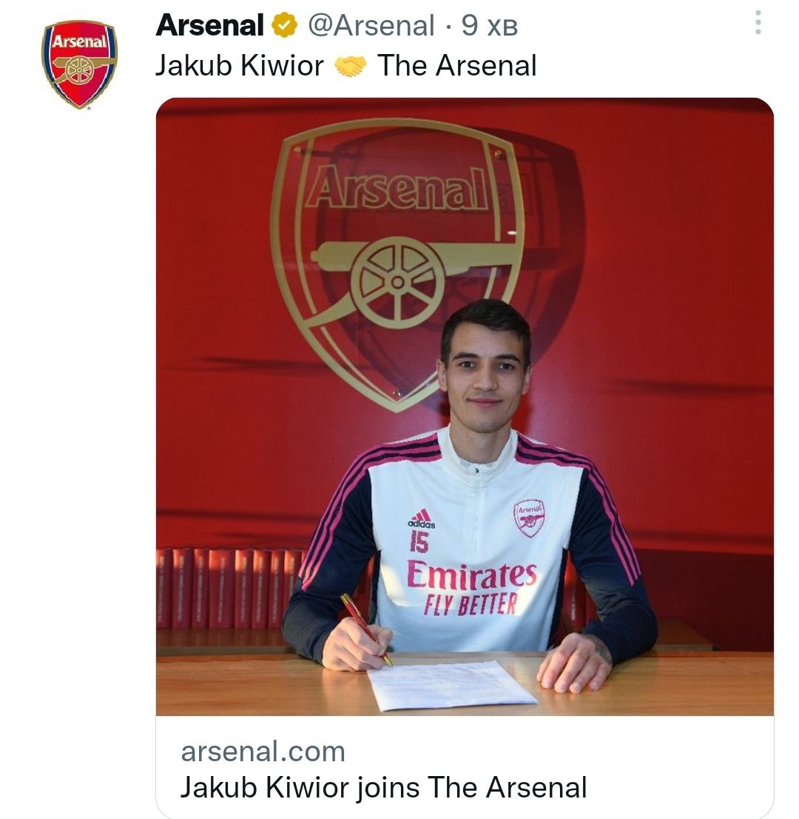Click the 'Jakub Kiwior' tweet text
799x819 pixels.
tap(240, 66)
